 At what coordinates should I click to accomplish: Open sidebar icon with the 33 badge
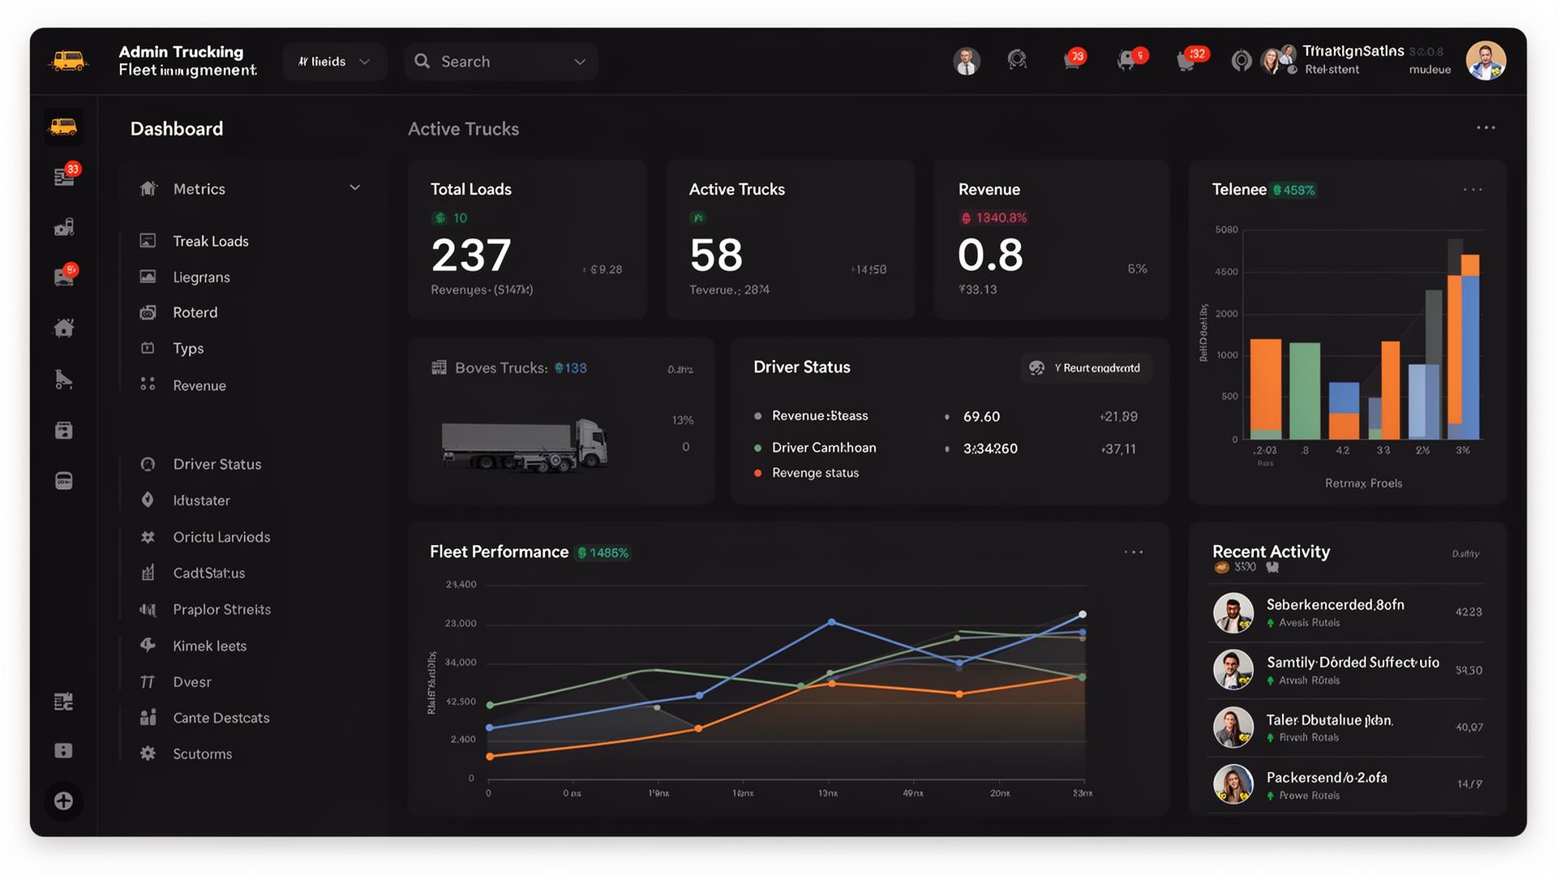(x=64, y=176)
